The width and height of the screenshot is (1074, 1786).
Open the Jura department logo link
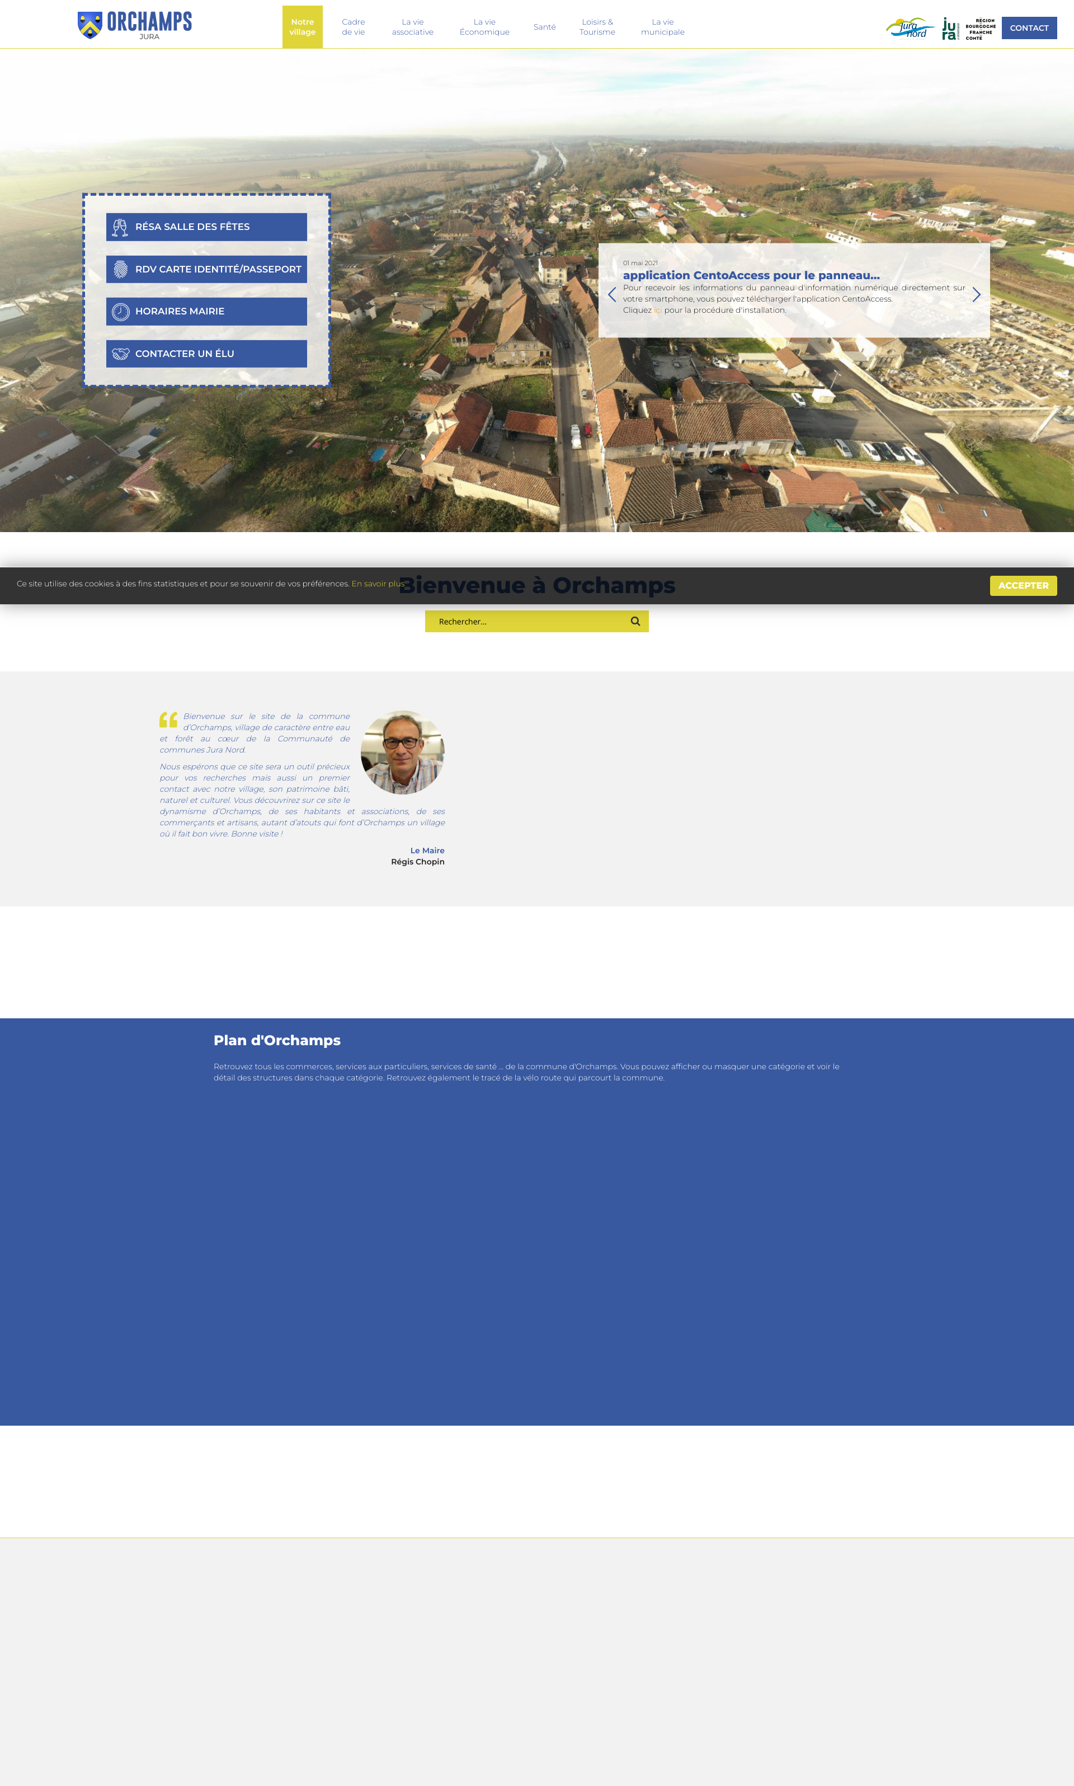pos(950,29)
